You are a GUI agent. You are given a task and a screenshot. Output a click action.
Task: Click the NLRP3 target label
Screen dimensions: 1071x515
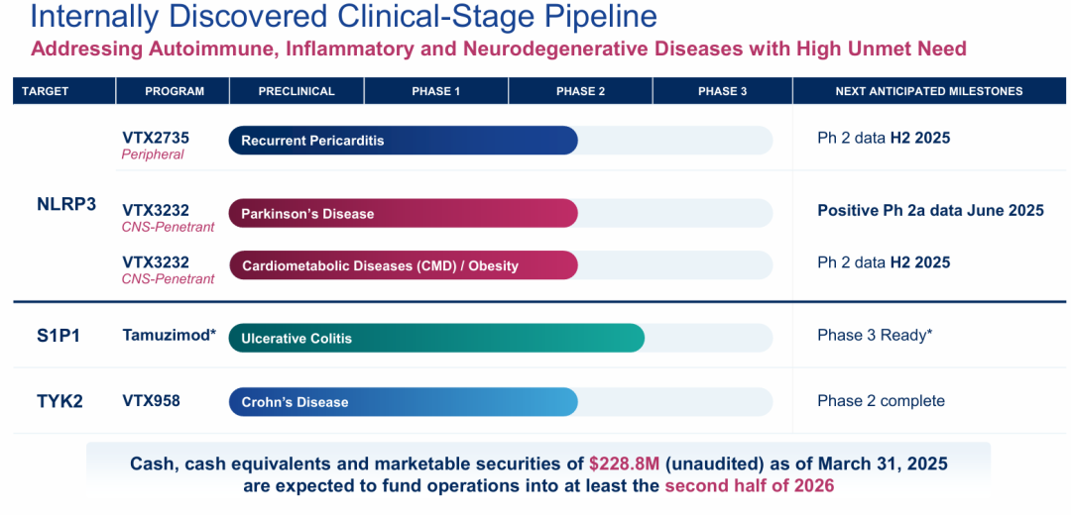click(64, 205)
